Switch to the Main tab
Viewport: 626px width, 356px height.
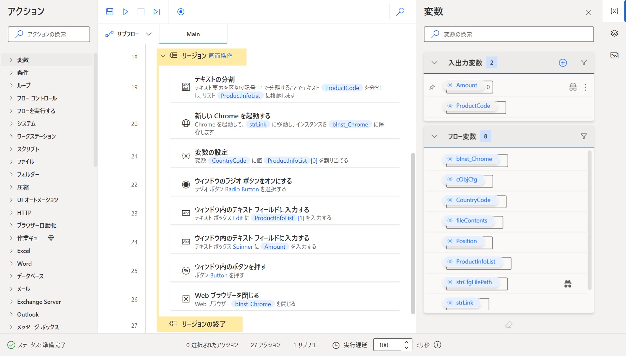pyautogui.click(x=193, y=34)
